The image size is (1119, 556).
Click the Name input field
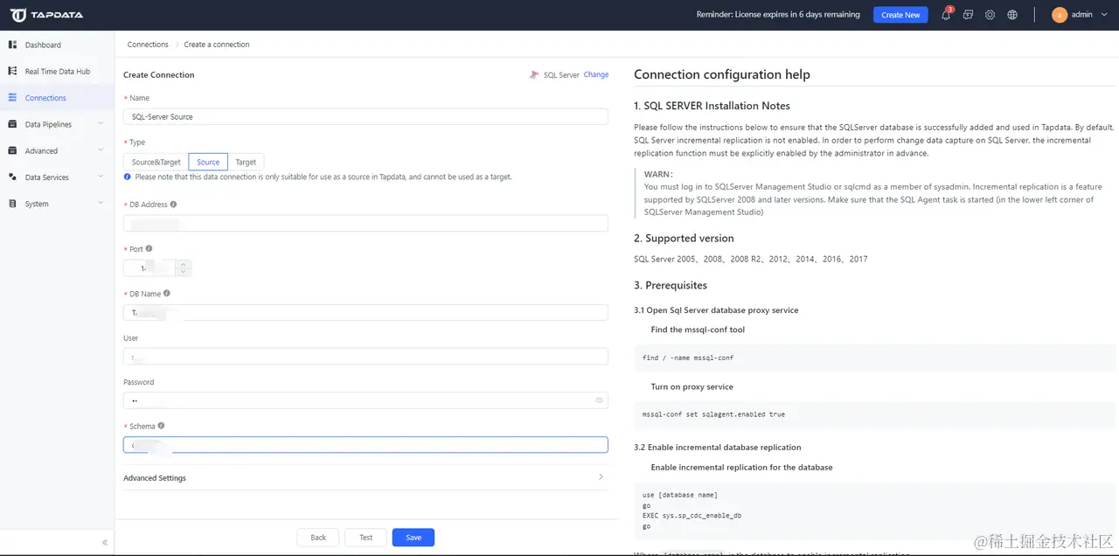tap(365, 116)
